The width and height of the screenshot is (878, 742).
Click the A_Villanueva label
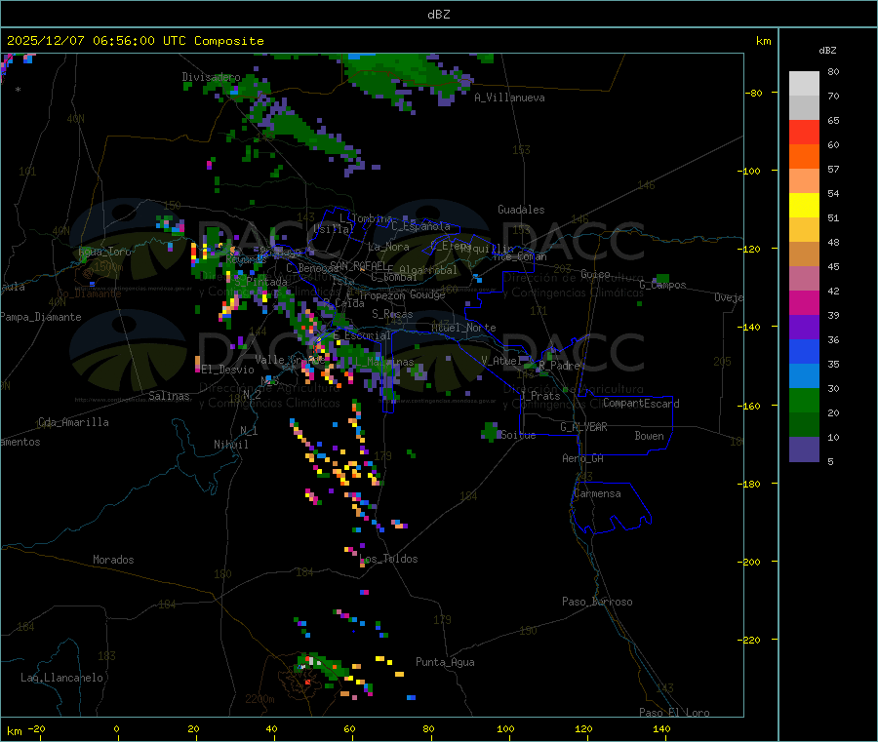(x=509, y=98)
